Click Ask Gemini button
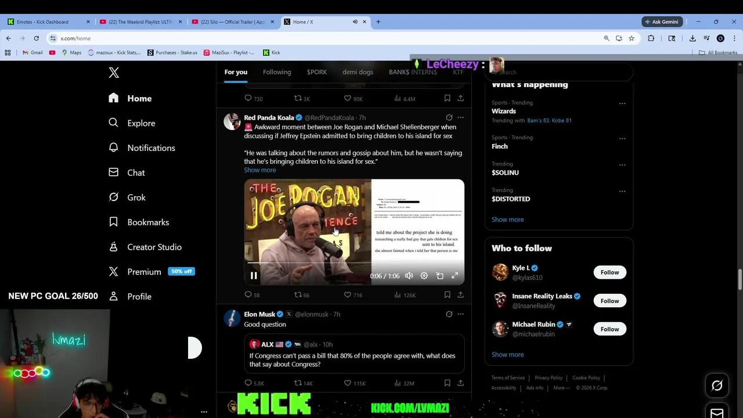The width and height of the screenshot is (743, 418). click(661, 22)
